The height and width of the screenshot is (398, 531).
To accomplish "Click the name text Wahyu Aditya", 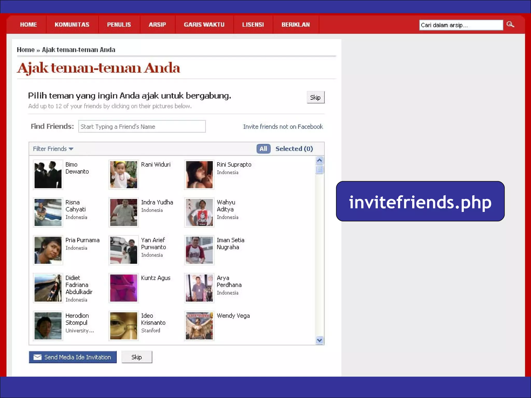I will point(226,206).
